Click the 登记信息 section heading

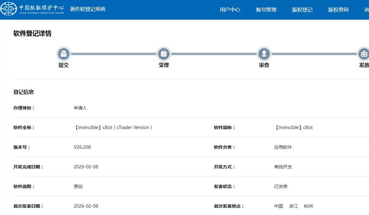pyautogui.click(x=23, y=92)
